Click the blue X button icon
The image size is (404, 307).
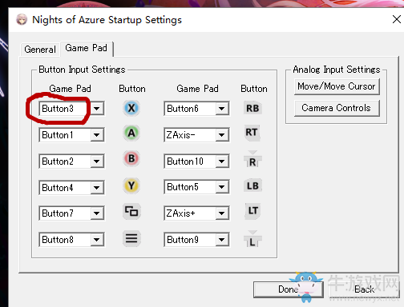131,108
